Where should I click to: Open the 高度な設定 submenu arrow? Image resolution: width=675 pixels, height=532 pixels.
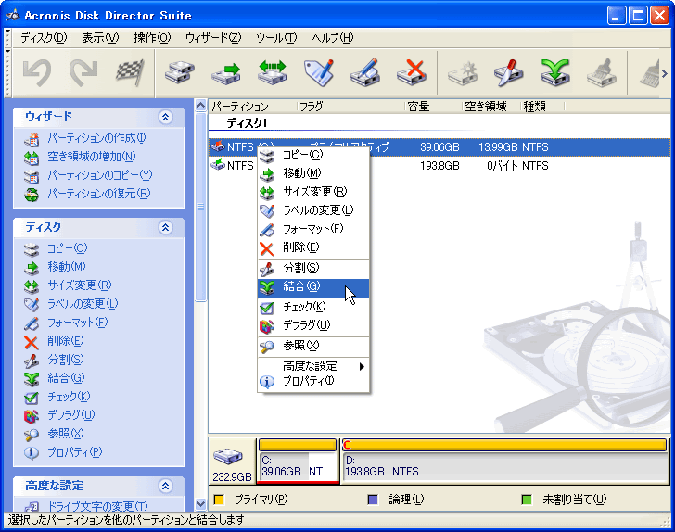pos(362,366)
